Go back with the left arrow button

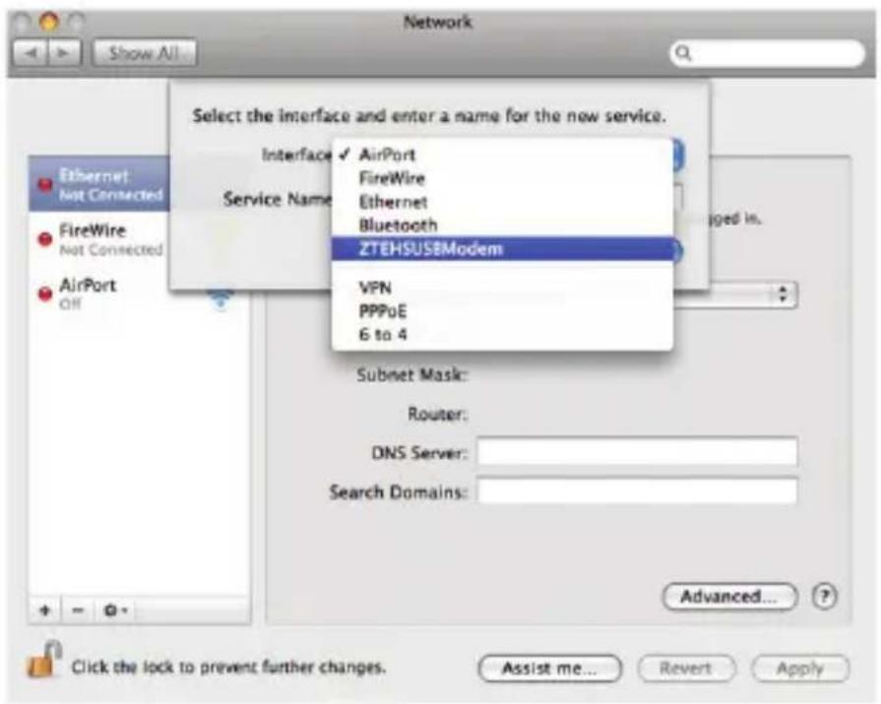31,53
